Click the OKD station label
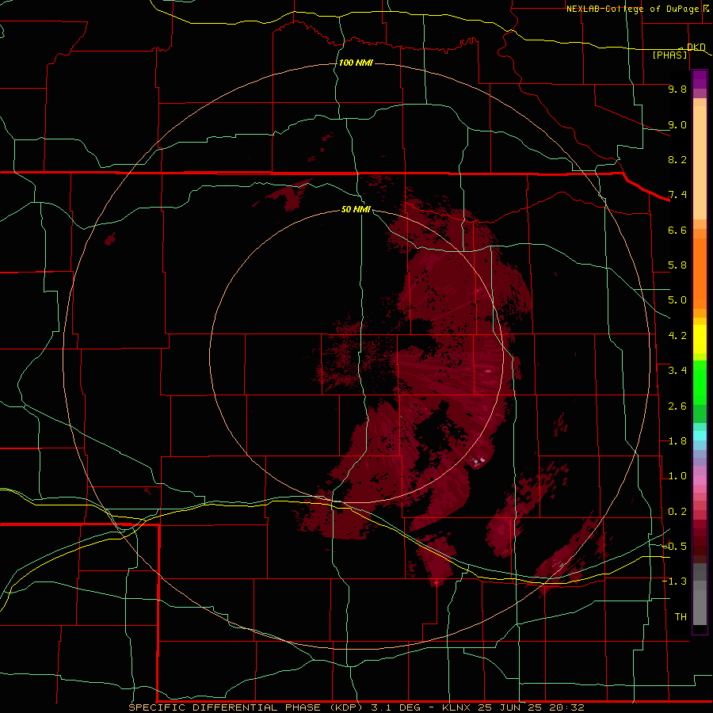 (696, 47)
